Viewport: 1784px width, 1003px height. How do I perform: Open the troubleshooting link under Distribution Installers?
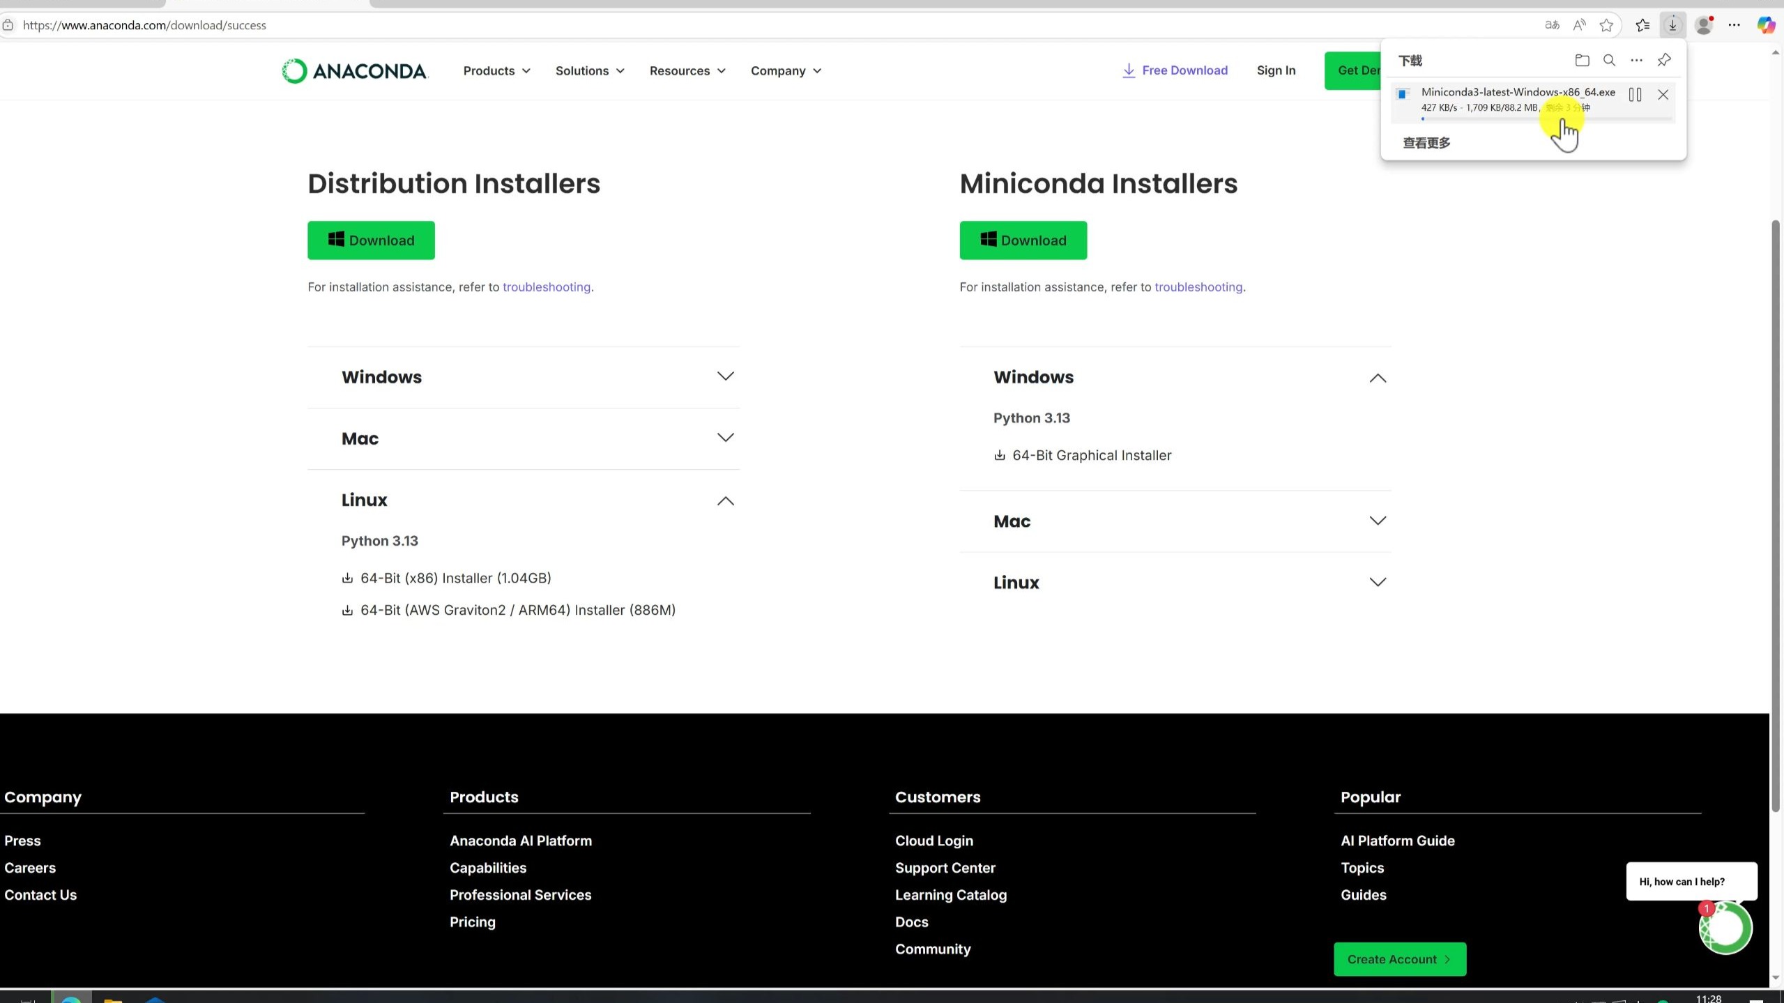point(546,286)
